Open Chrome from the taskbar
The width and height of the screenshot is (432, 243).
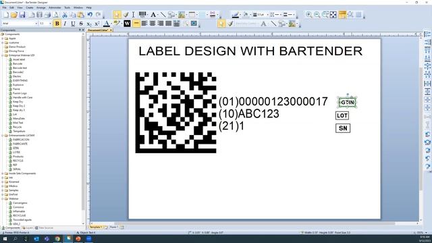tap(57, 239)
